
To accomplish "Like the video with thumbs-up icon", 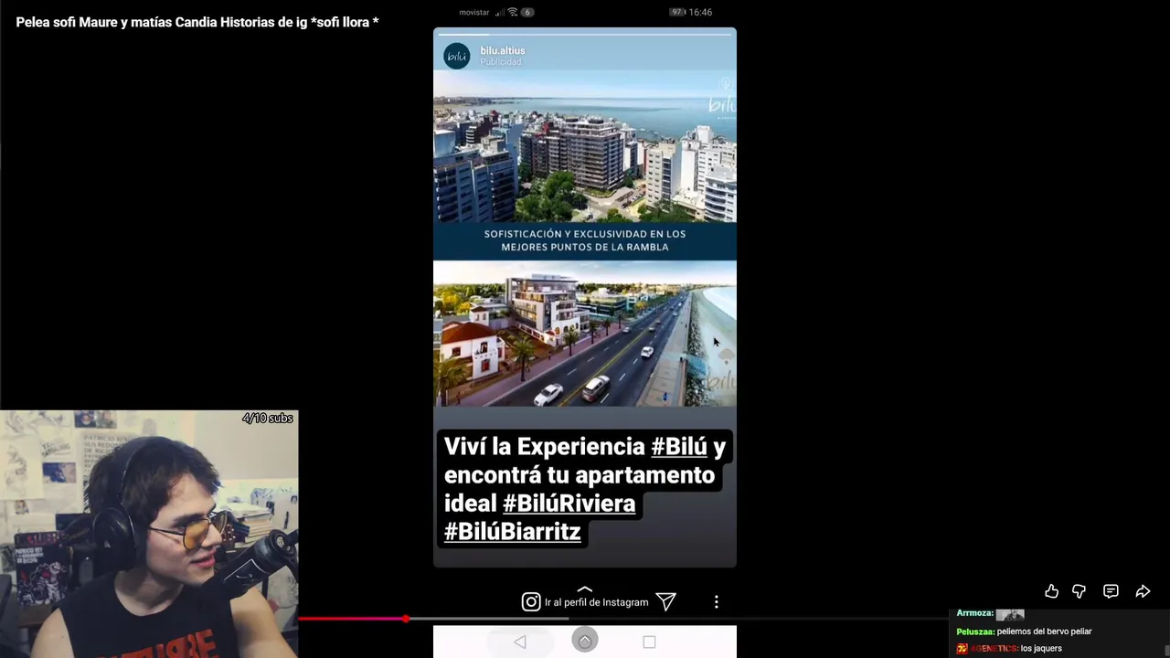I will 1051,591.
